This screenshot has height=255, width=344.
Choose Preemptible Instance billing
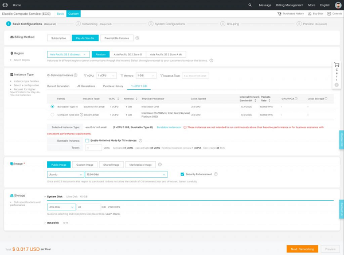[117, 38]
